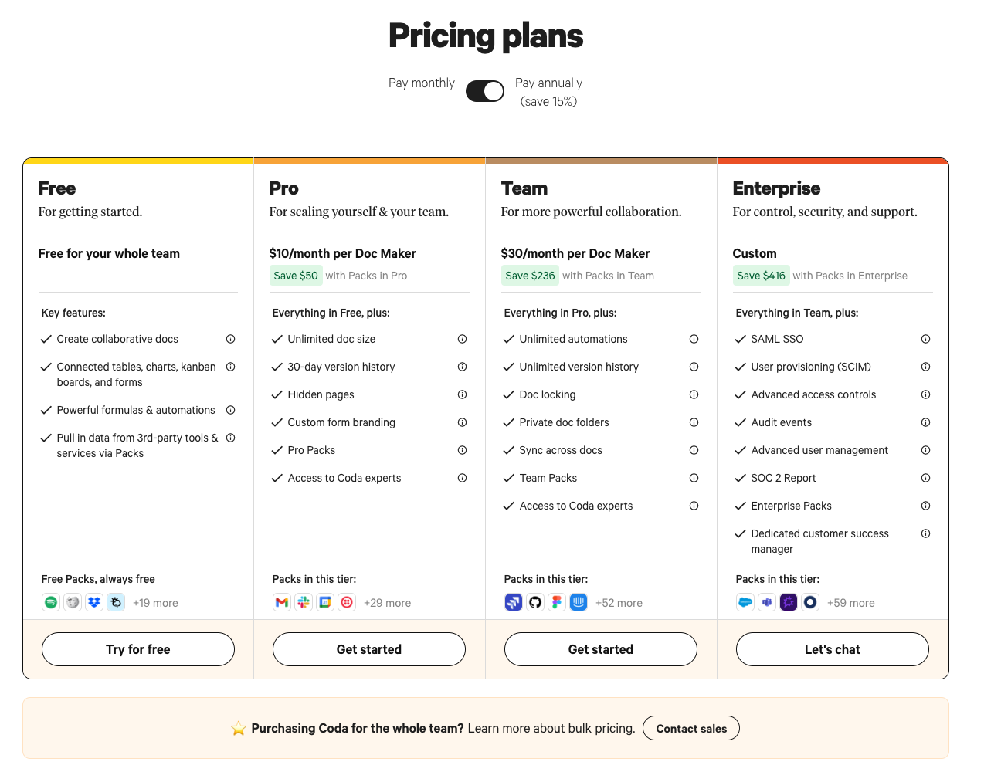Click info icon next to Doc locking
This screenshot has height=772, width=984.
tap(694, 394)
